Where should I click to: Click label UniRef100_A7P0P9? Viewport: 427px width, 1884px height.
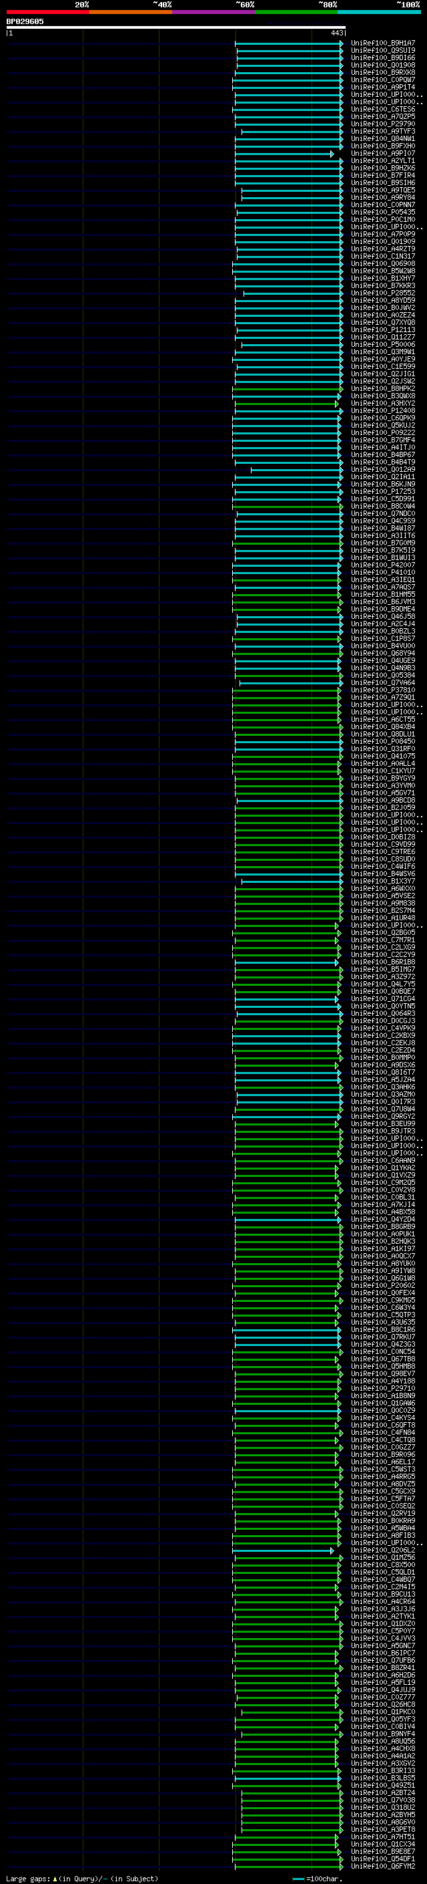383,234
